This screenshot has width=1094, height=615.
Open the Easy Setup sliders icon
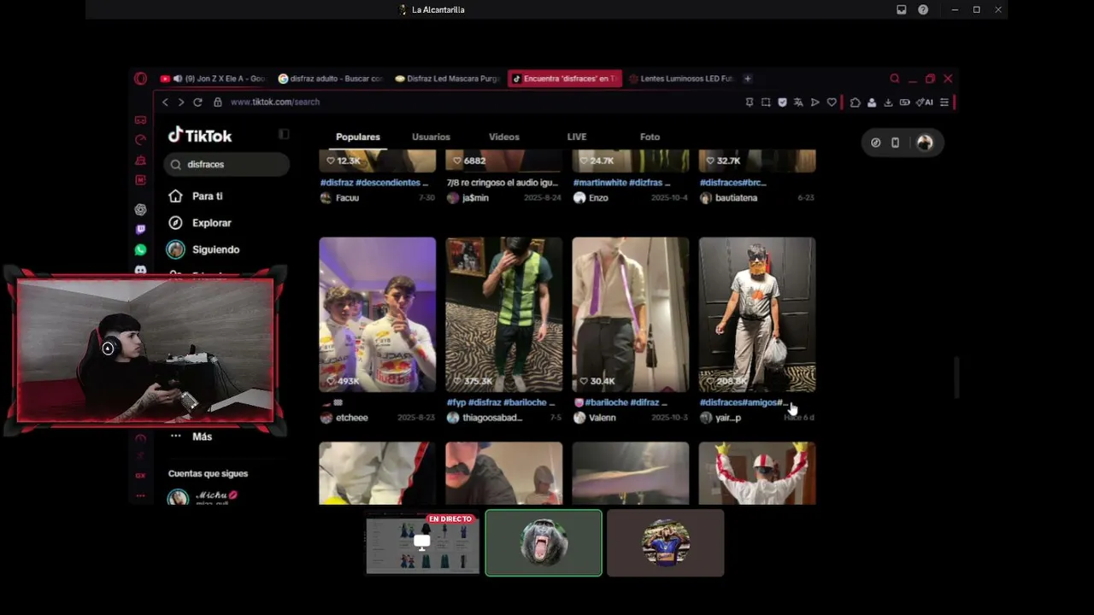click(x=944, y=102)
